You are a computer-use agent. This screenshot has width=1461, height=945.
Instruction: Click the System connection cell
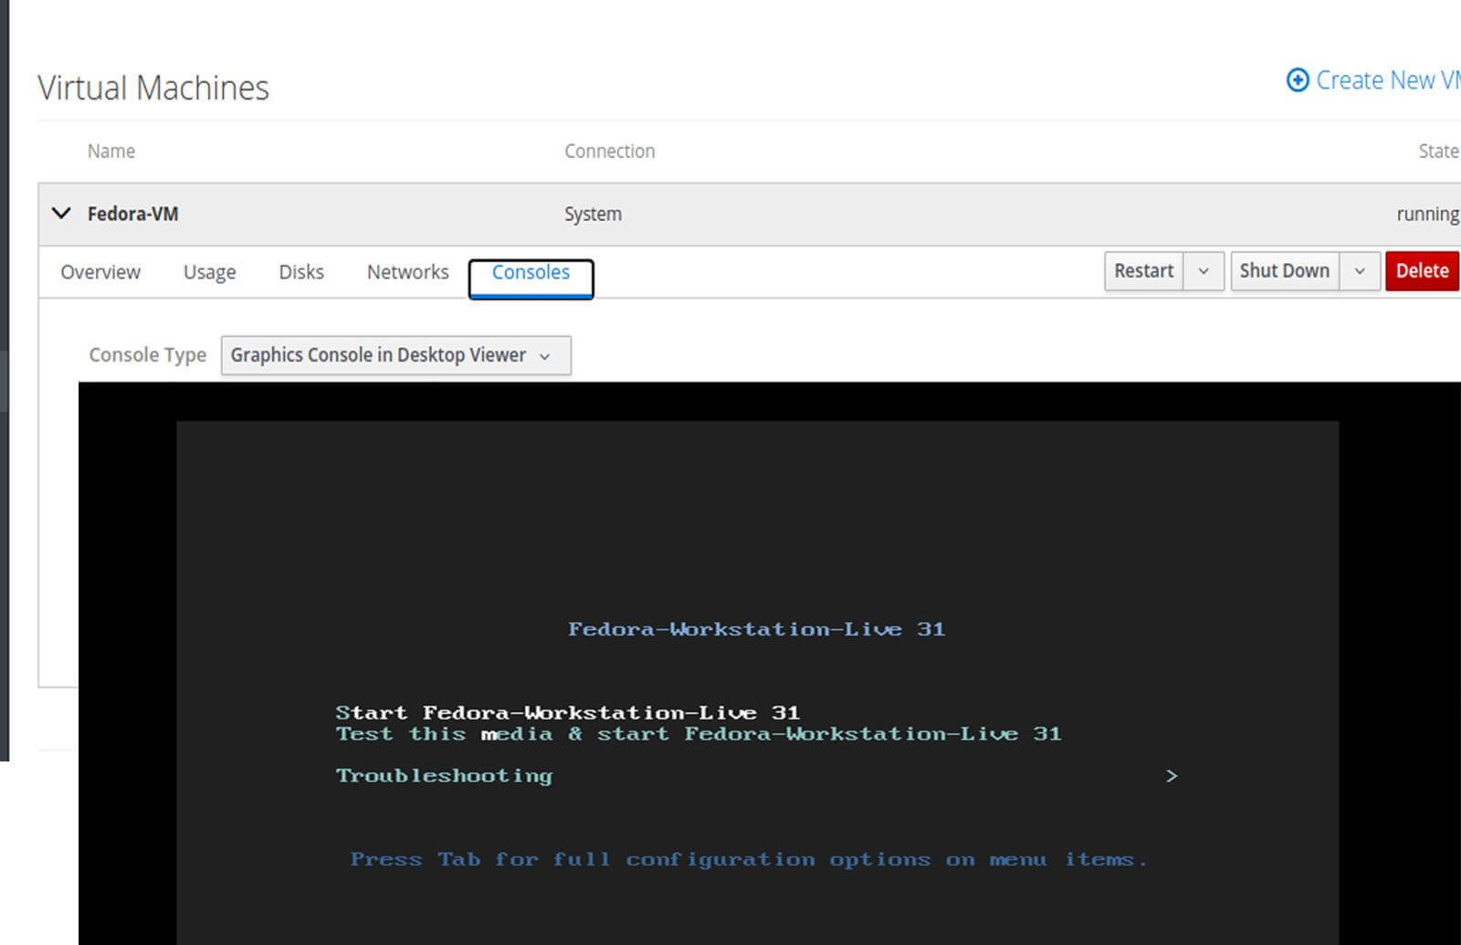tap(593, 214)
